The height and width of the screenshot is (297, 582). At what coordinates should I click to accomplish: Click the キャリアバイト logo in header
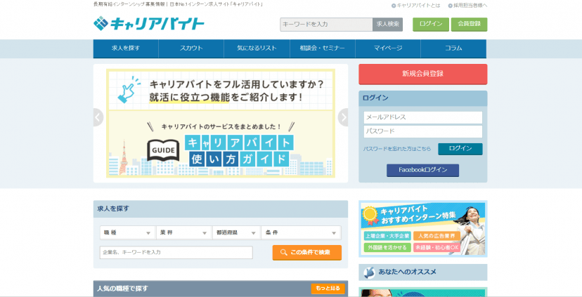click(148, 24)
